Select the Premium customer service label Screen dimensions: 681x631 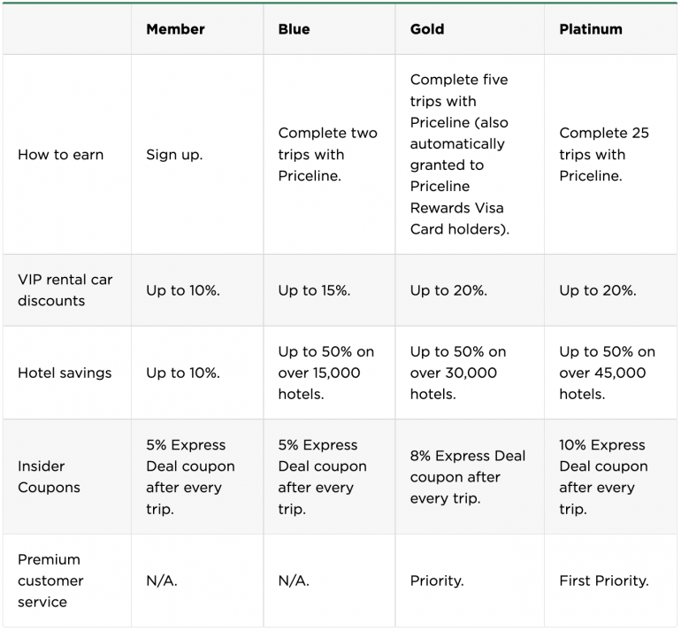click(50, 581)
